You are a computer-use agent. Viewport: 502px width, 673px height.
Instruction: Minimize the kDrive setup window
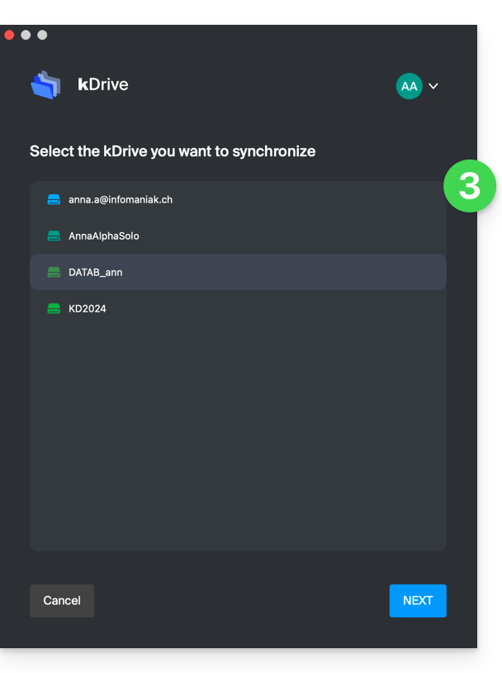pyautogui.click(x=26, y=35)
